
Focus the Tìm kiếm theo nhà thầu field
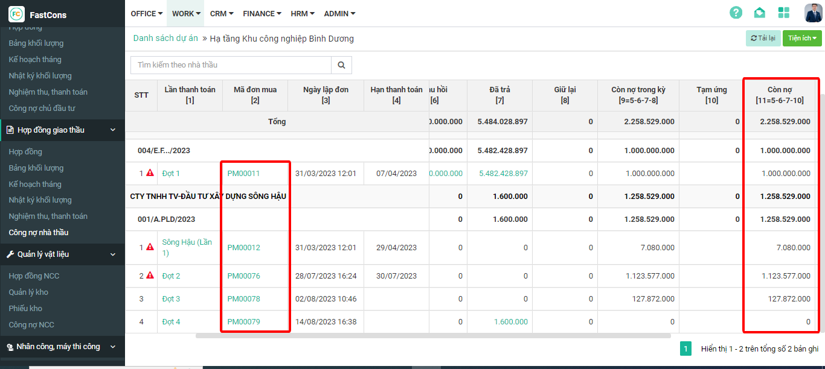pyautogui.click(x=231, y=65)
